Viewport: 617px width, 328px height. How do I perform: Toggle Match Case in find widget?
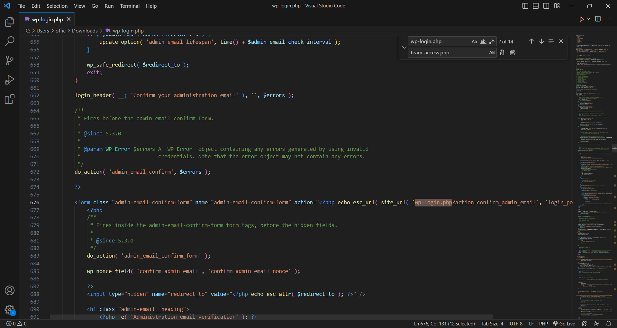tap(474, 41)
